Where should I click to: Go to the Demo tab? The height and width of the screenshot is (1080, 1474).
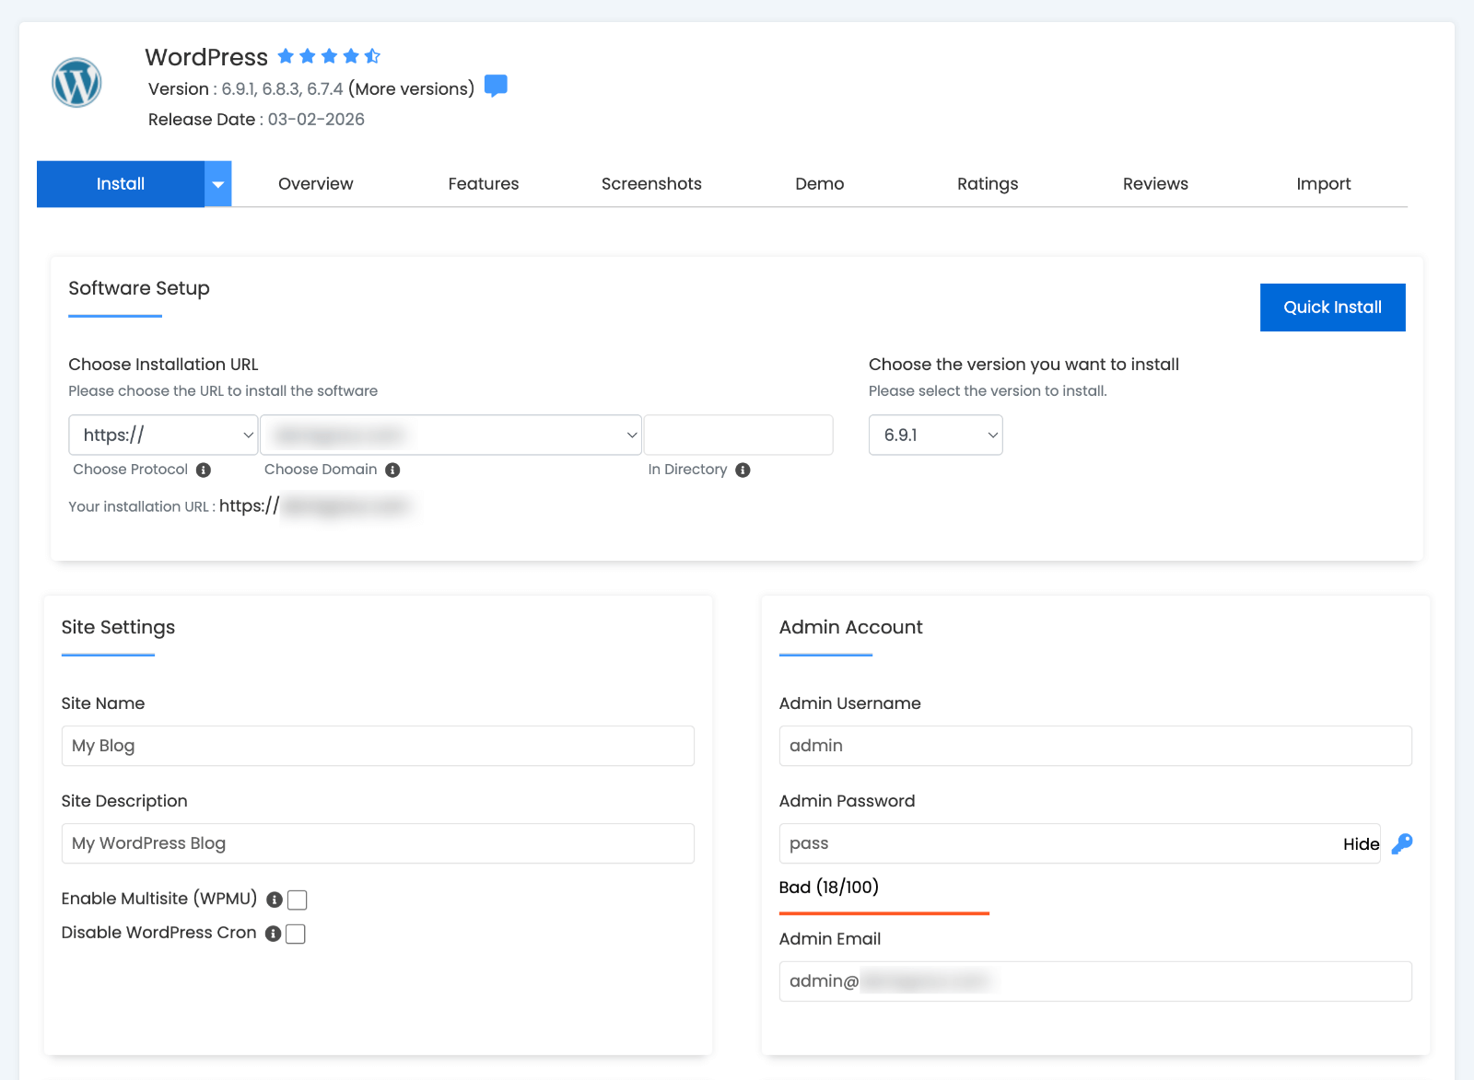(x=820, y=184)
